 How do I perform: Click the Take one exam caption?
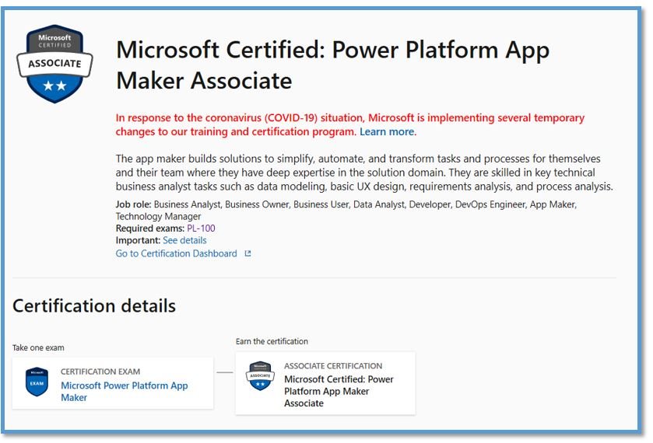(x=38, y=347)
